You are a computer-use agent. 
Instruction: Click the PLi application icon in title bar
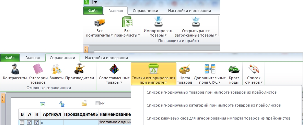(86, 2)
